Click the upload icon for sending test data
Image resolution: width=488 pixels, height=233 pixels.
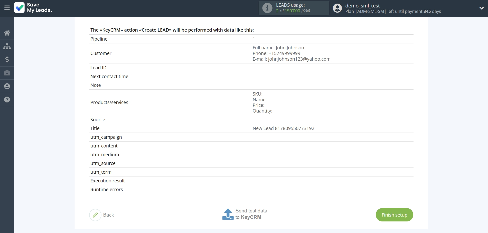[x=228, y=214]
